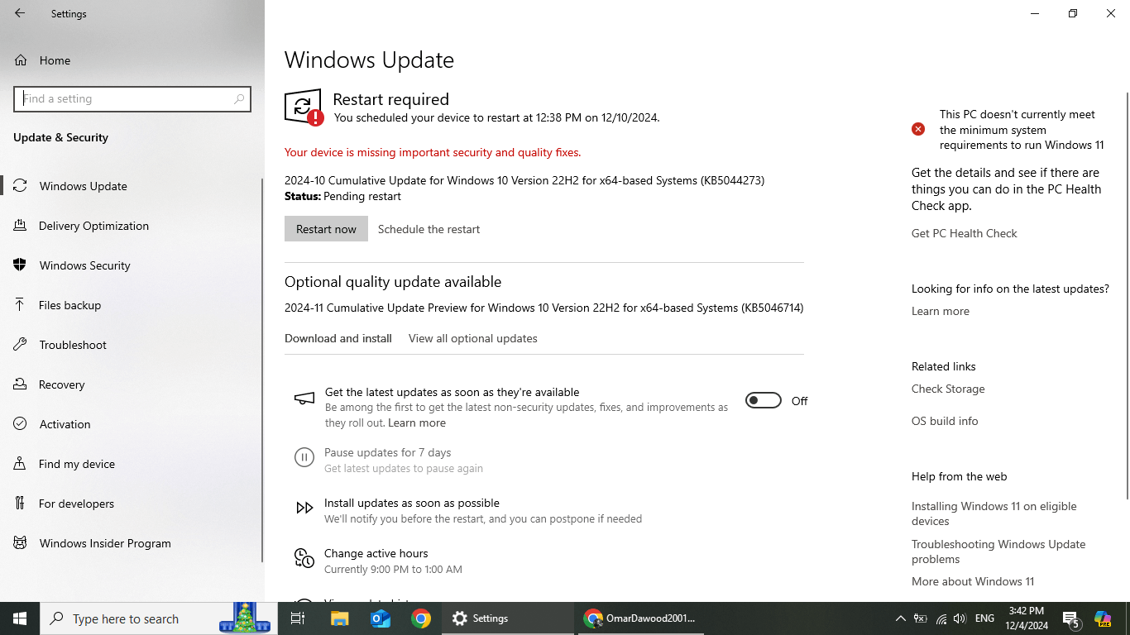Click the Install updates as soon as possible icon
Viewport: 1130px width, 635px height.
[x=304, y=508]
